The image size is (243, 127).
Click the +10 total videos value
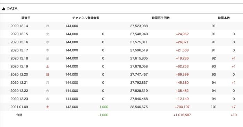234,115
